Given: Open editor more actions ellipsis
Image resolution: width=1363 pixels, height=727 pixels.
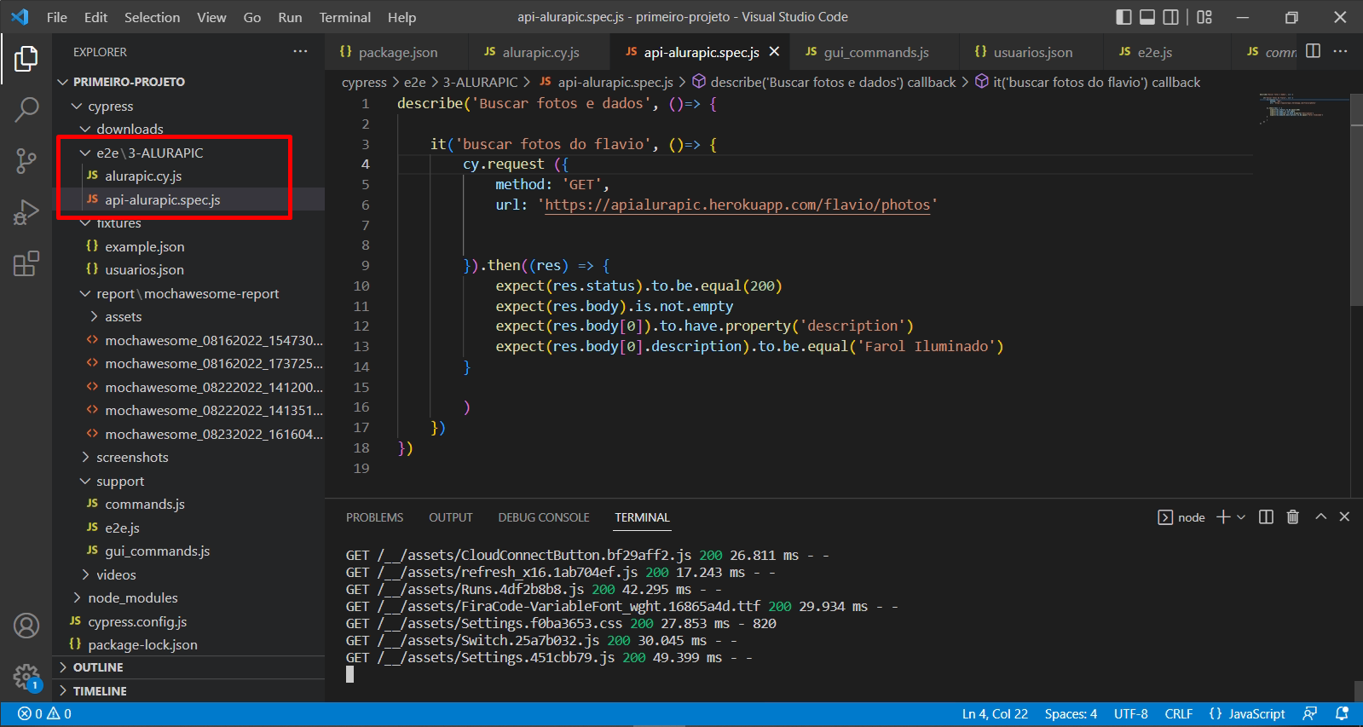Looking at the screenshot, I should (1340, 51).
